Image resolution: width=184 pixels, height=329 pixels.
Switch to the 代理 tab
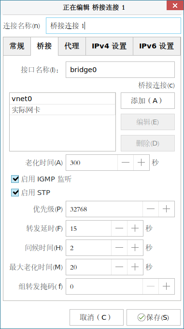[x=72, y=46]
